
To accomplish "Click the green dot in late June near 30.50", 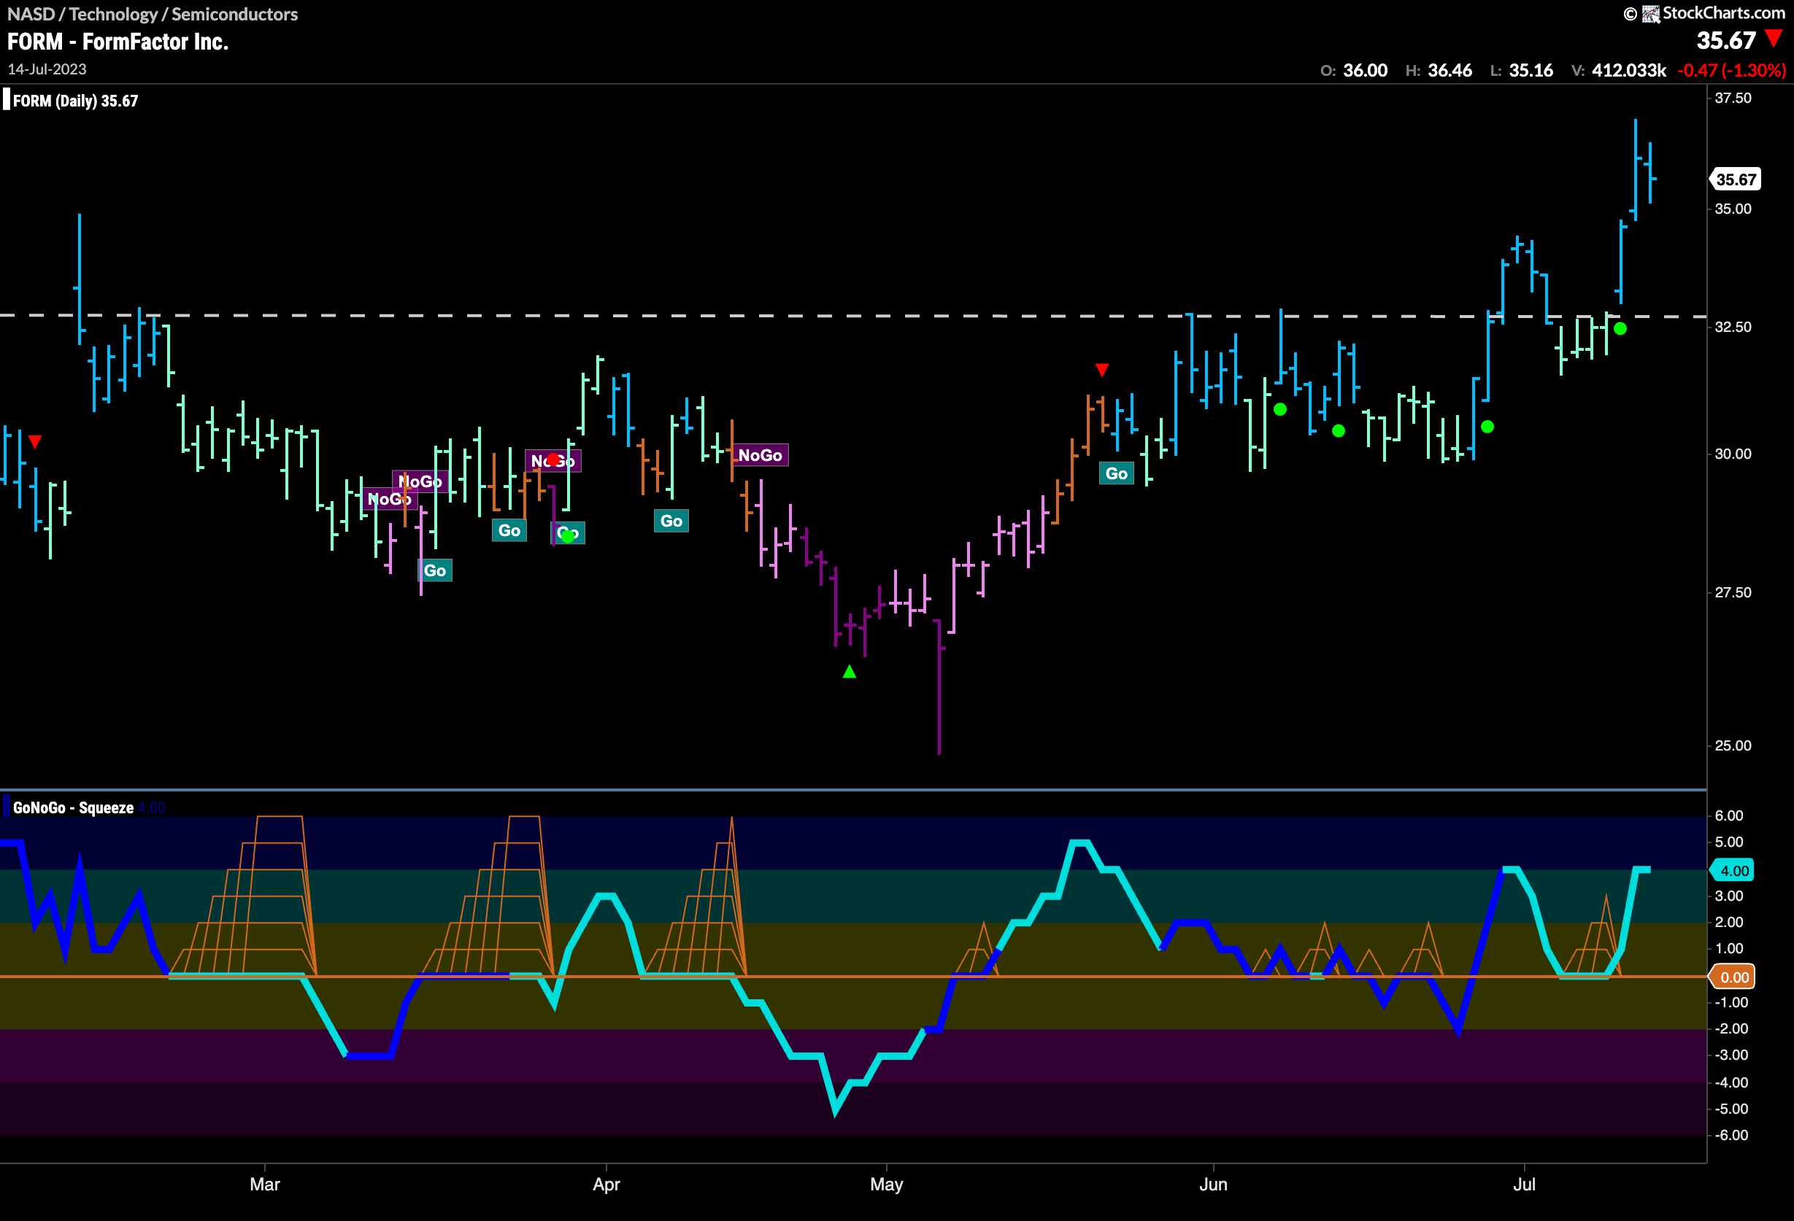I will 1487,427.
